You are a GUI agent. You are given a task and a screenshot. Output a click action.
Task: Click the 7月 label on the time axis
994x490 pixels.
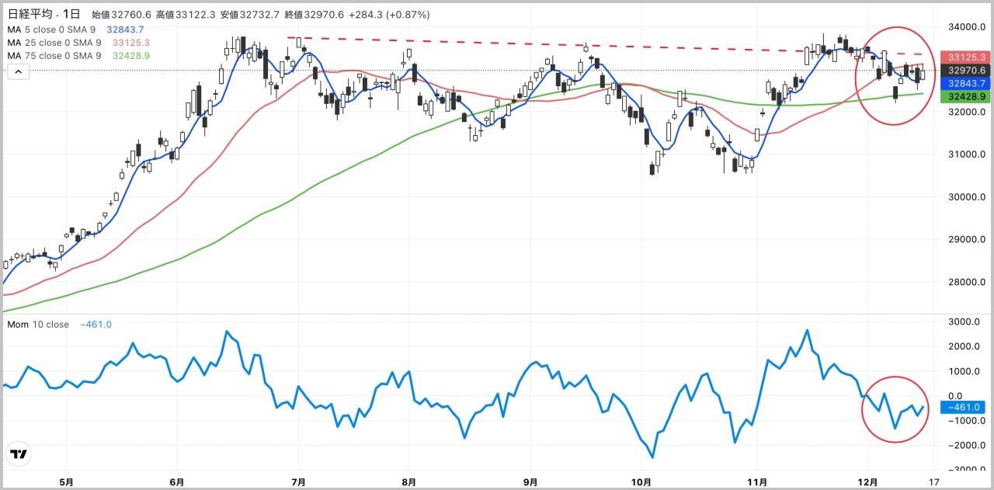299,481
